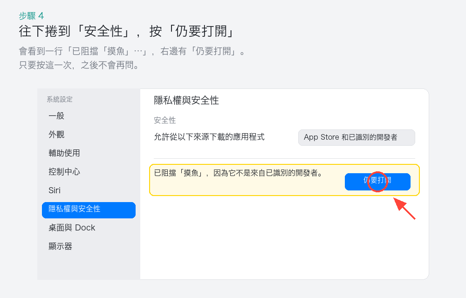Click the 隱私權與安全性 pane title
Image resolution: width=466 pixels, height=298 pixels.
tap(186, 100)
